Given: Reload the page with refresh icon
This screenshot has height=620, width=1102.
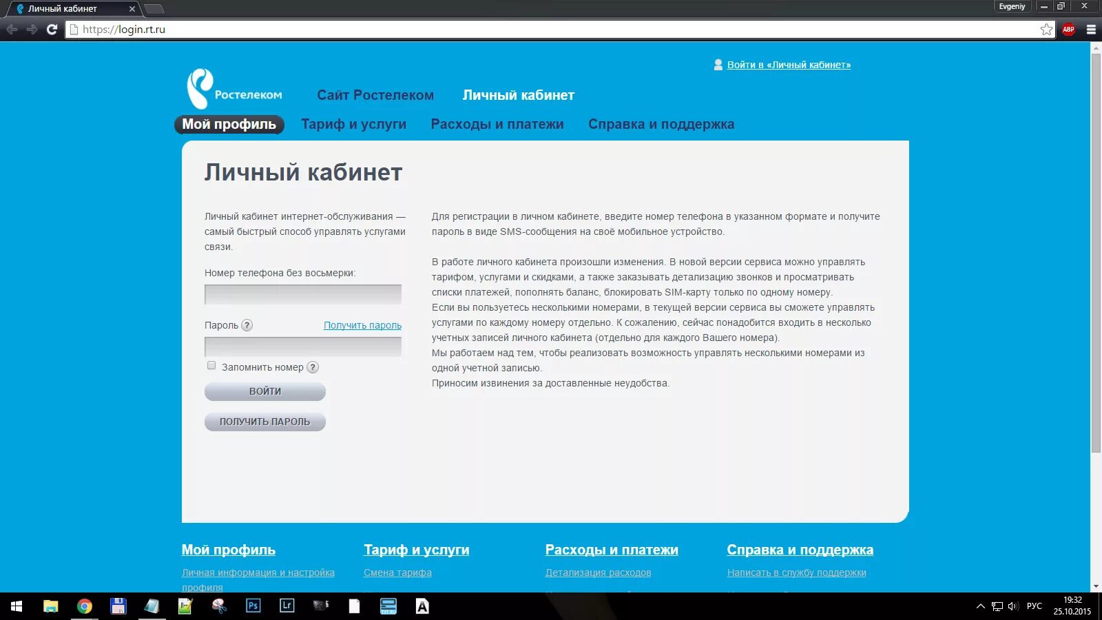Looking at the screenshot, I should [x=52, y=30].
